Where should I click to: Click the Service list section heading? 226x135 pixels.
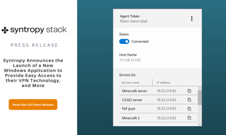[x=127, y=75]
